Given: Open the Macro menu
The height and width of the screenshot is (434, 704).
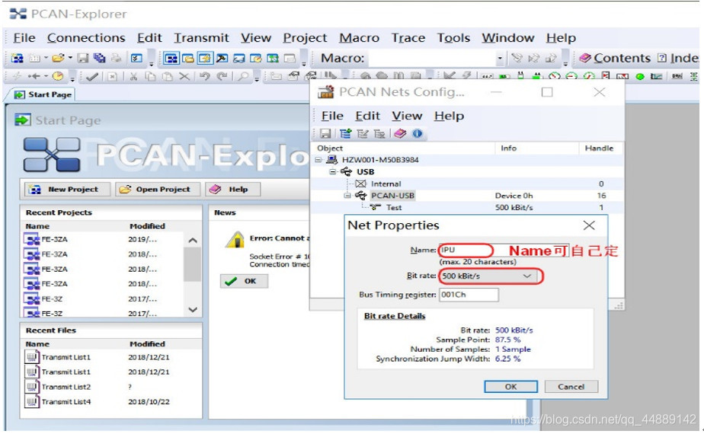Looking at the screenshot, I should click(x=359, y=38).
